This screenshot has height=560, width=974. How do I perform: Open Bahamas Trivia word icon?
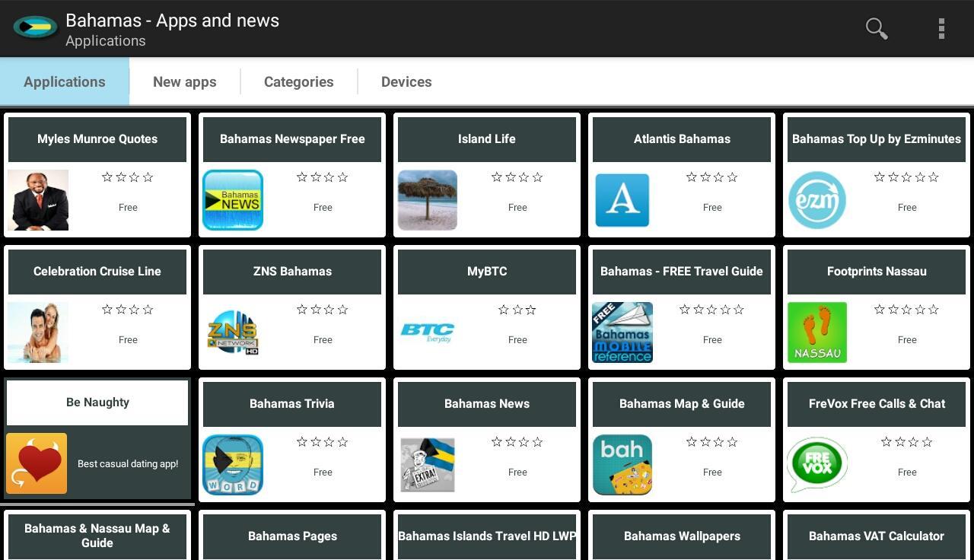pos(233,465)
